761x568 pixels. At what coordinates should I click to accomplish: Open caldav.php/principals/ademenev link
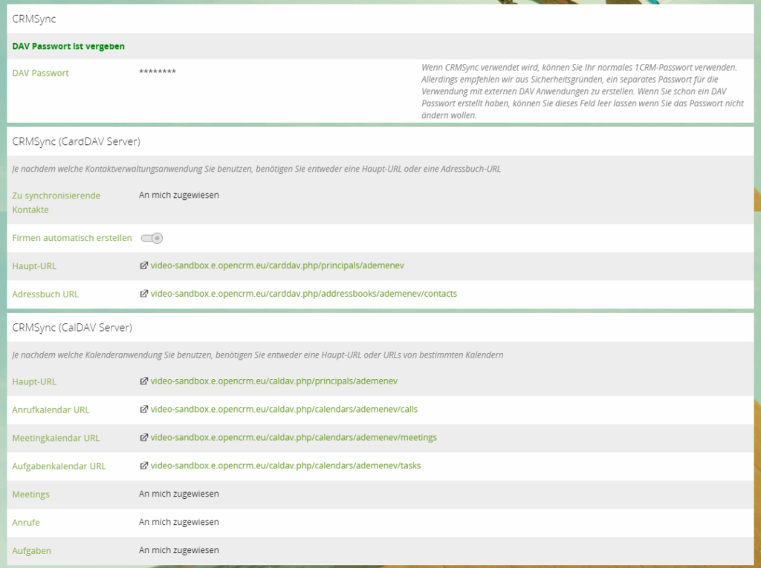pyautogui.click(x=273, y=381)
